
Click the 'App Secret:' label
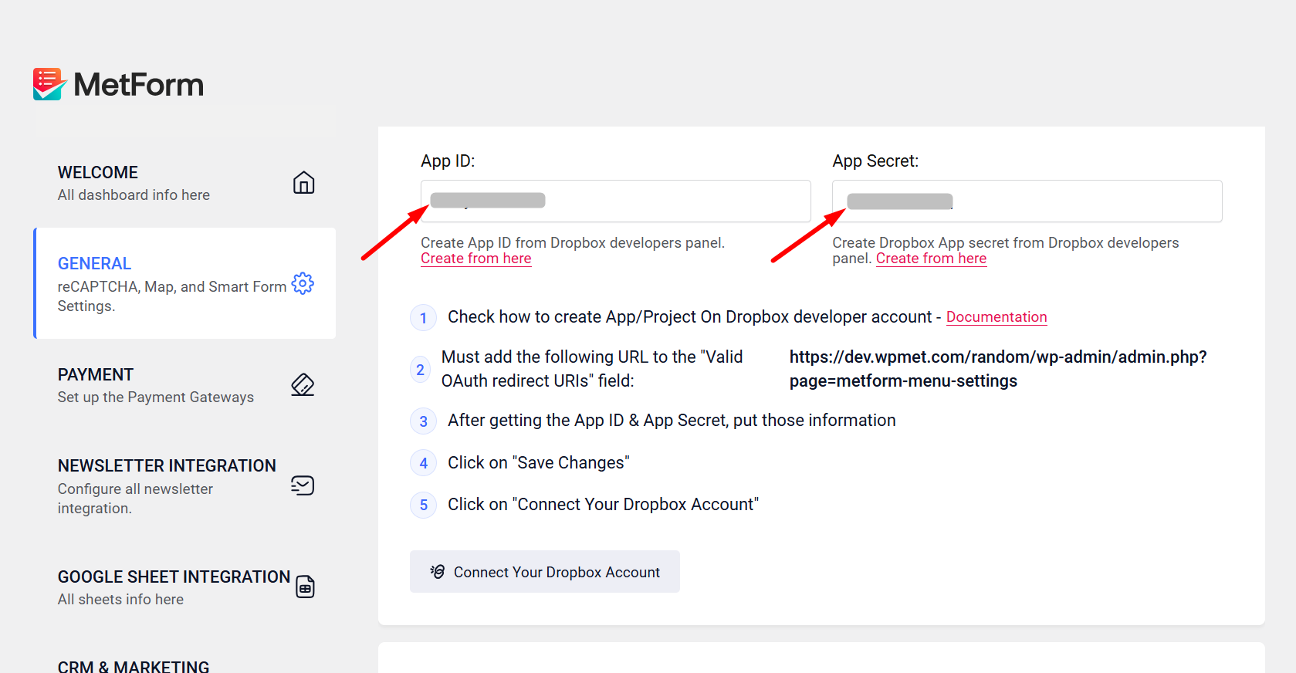tap(875, 161)
